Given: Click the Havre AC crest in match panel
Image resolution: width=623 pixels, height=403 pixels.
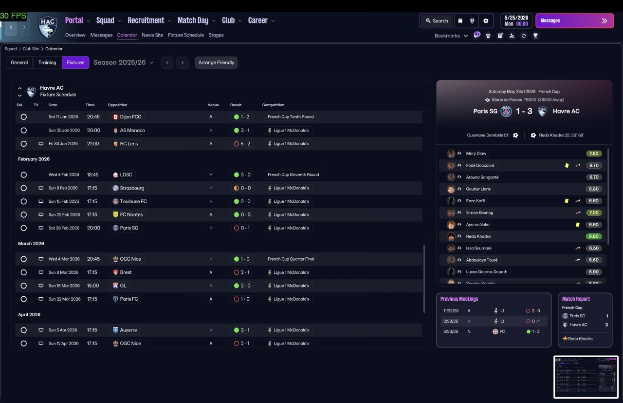Looking at the screenshot, I should 543,111.
